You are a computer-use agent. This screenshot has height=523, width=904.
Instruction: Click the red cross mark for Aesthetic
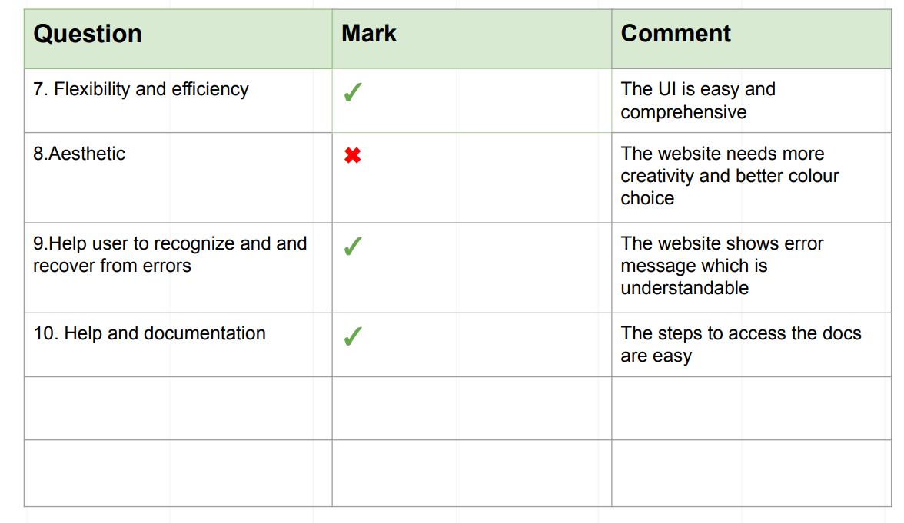tap(353, 155)
